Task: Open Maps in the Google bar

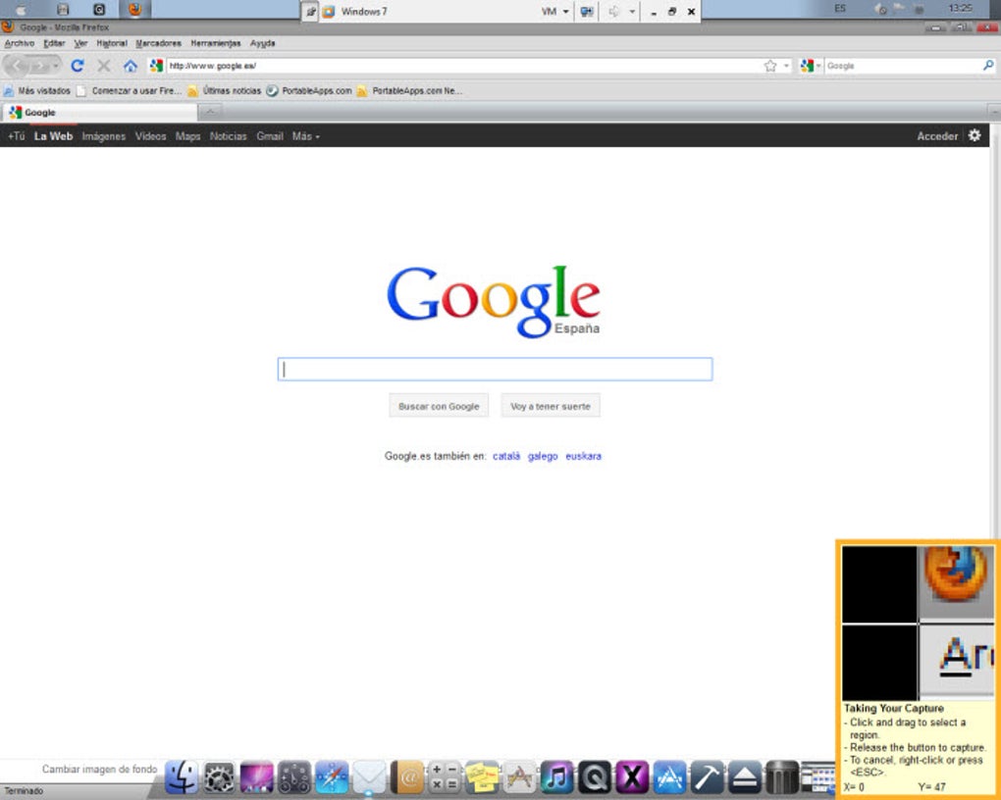Action: [187, 136]
